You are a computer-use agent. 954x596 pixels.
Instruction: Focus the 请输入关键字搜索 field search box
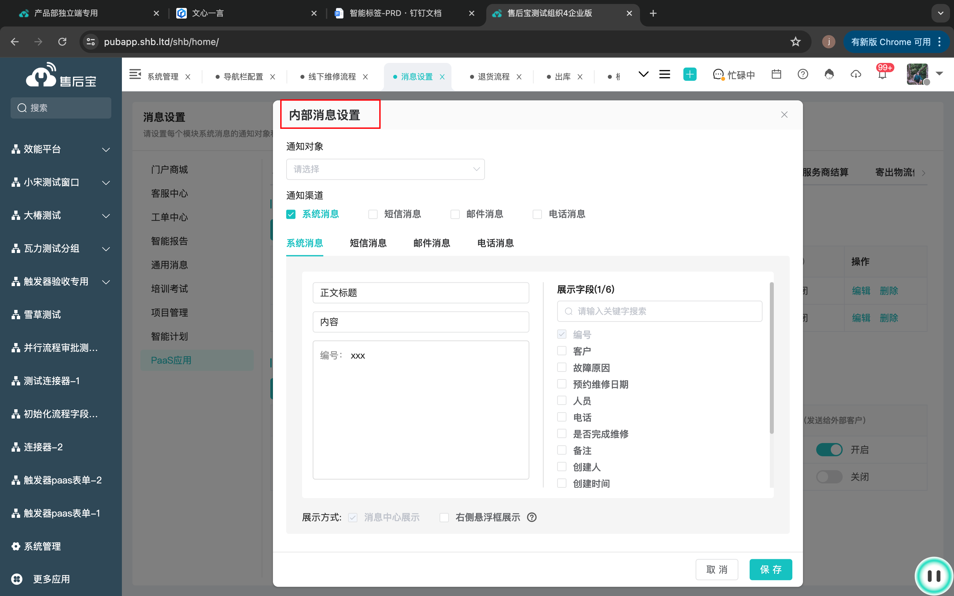coord(660,311)
